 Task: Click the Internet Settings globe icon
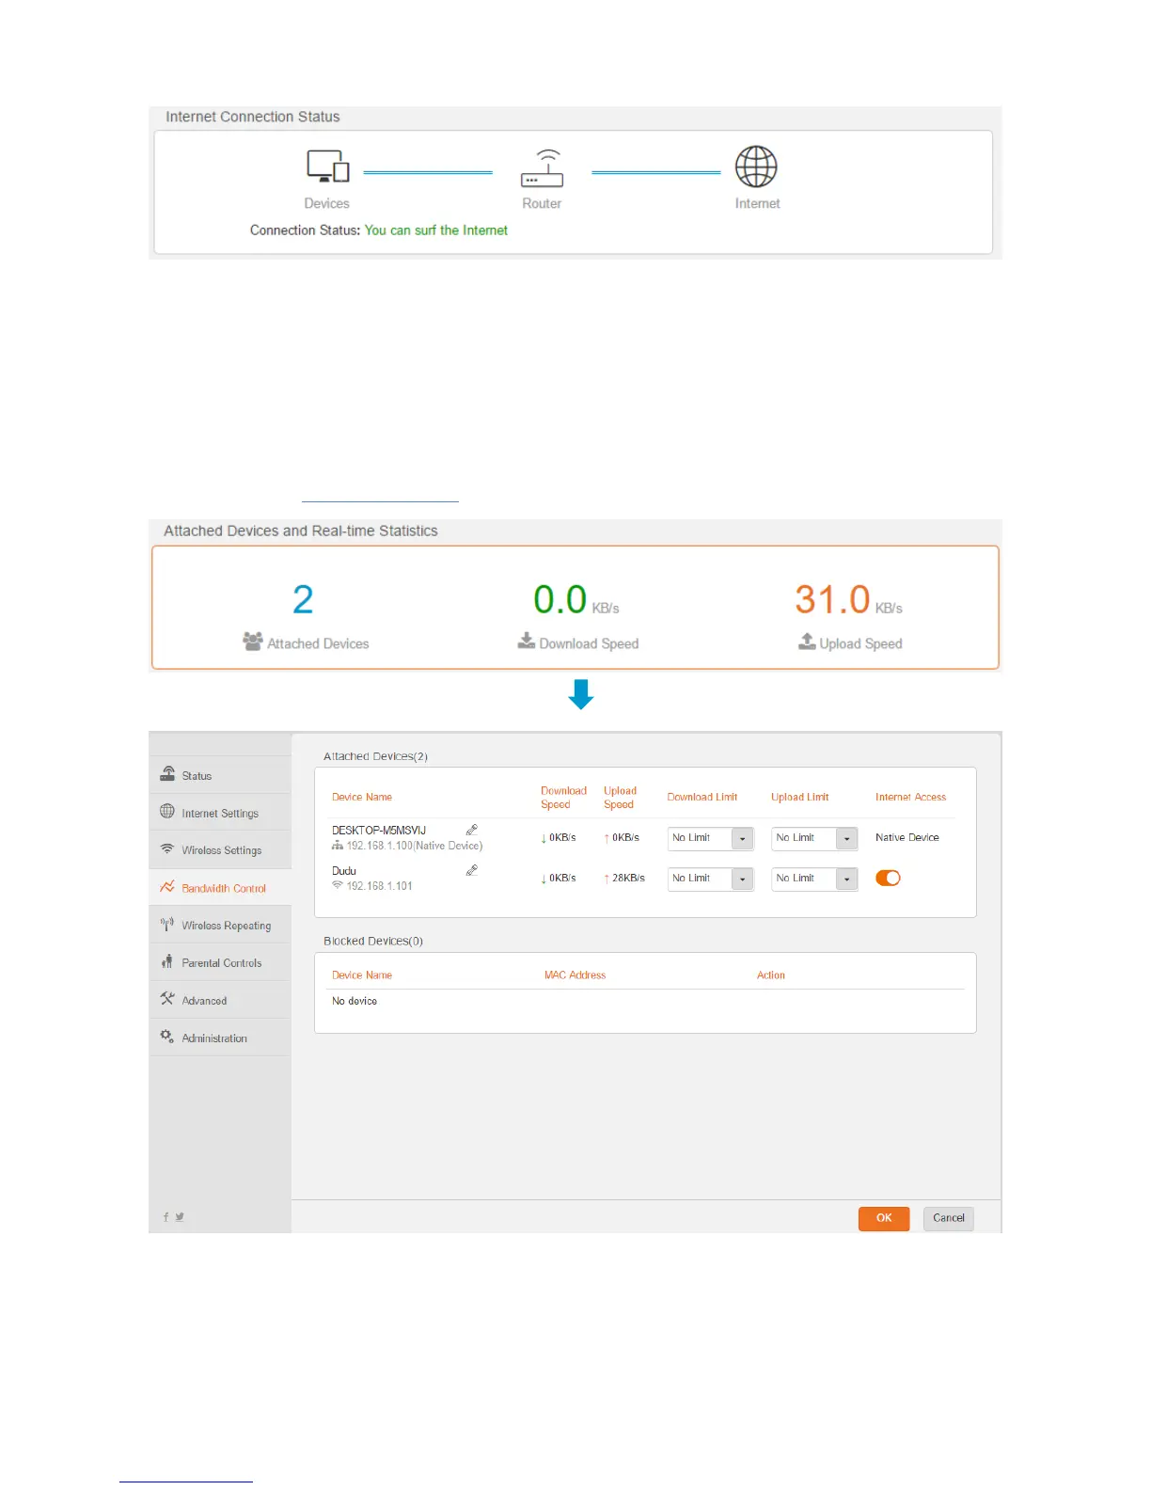pyautogui.click(x=167, y=811)
